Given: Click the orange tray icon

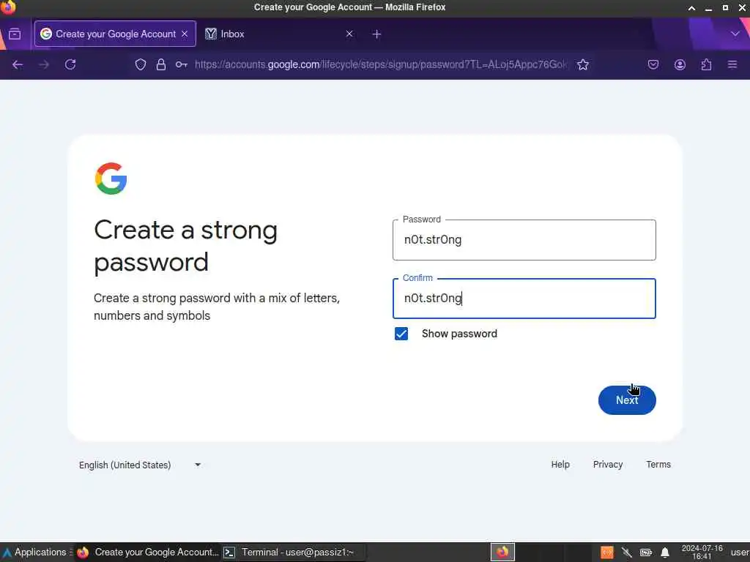Looking at the screenshot, I should [607, 552].
